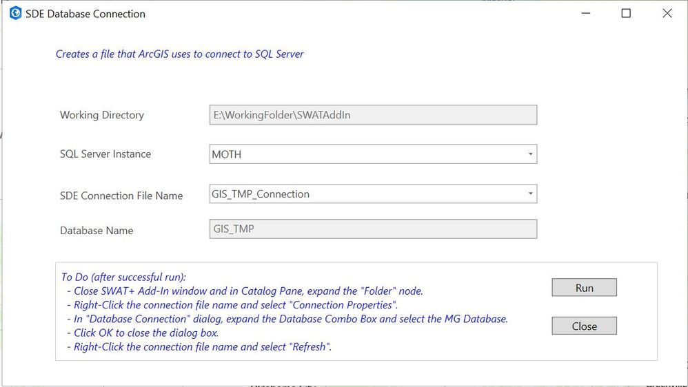Click the Database Name label
Image resolution: width=688 pixels, height=387 pixels.
coord(97,231)
